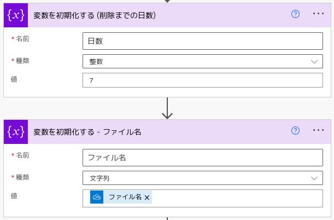Image resolution: width=334 pixels, height=220 pixels.
Task: Insert a step at the arrow between actions
Action: [x=167, y=108]
